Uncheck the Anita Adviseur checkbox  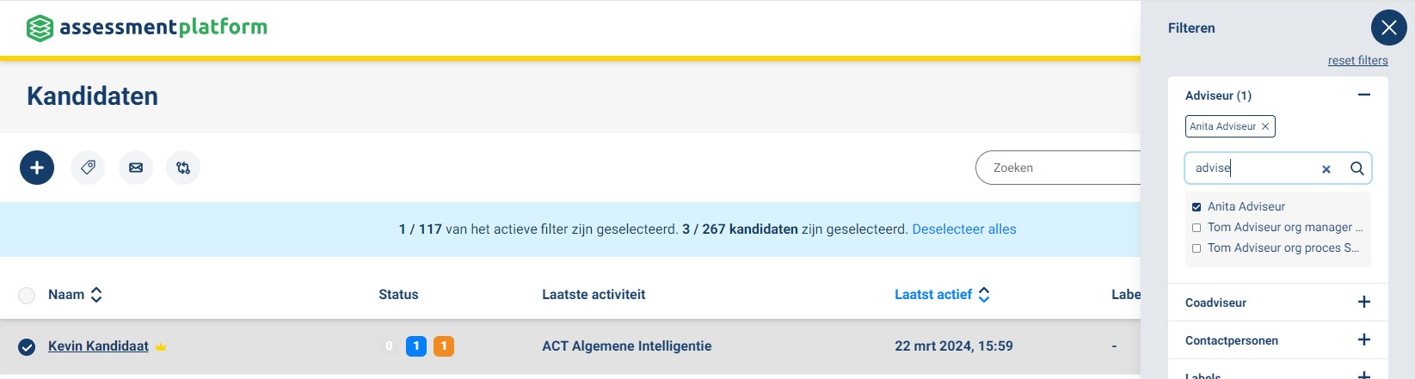pos(1197,207)
